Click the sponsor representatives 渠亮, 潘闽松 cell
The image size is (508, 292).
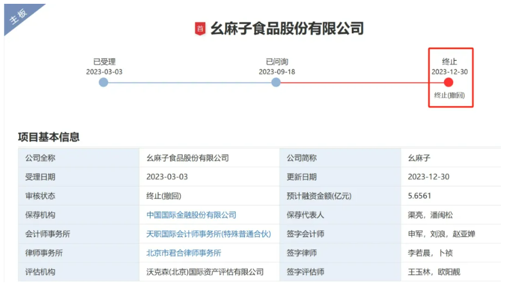pyautogui.click(x=430, y=215)
